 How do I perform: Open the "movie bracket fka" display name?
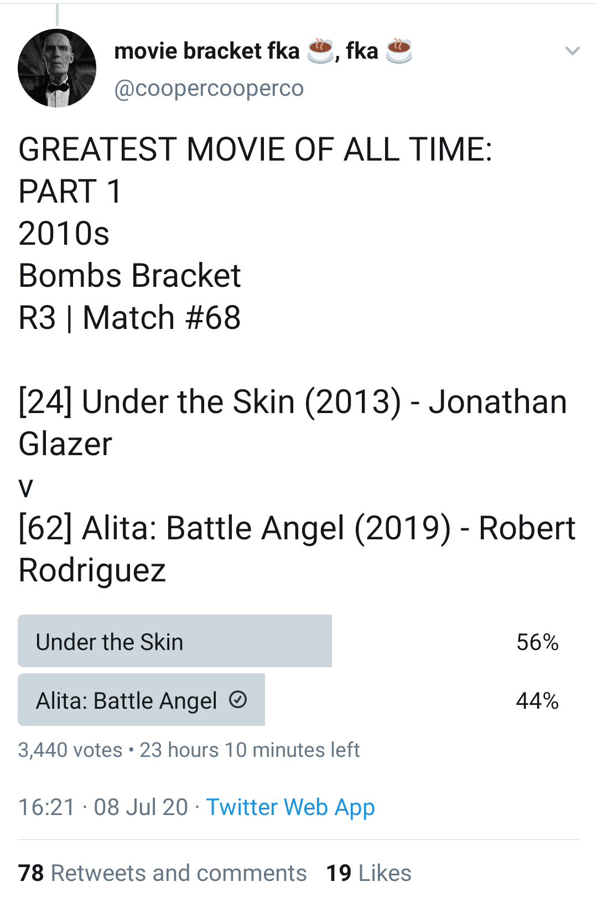(206, 51)
